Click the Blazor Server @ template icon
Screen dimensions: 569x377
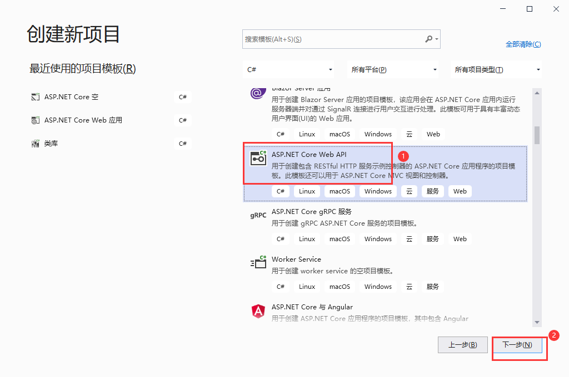[258, 93]
